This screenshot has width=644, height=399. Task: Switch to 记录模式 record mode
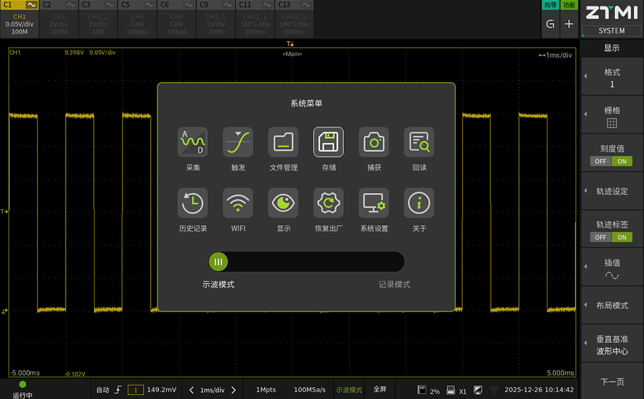pos(393,284)
